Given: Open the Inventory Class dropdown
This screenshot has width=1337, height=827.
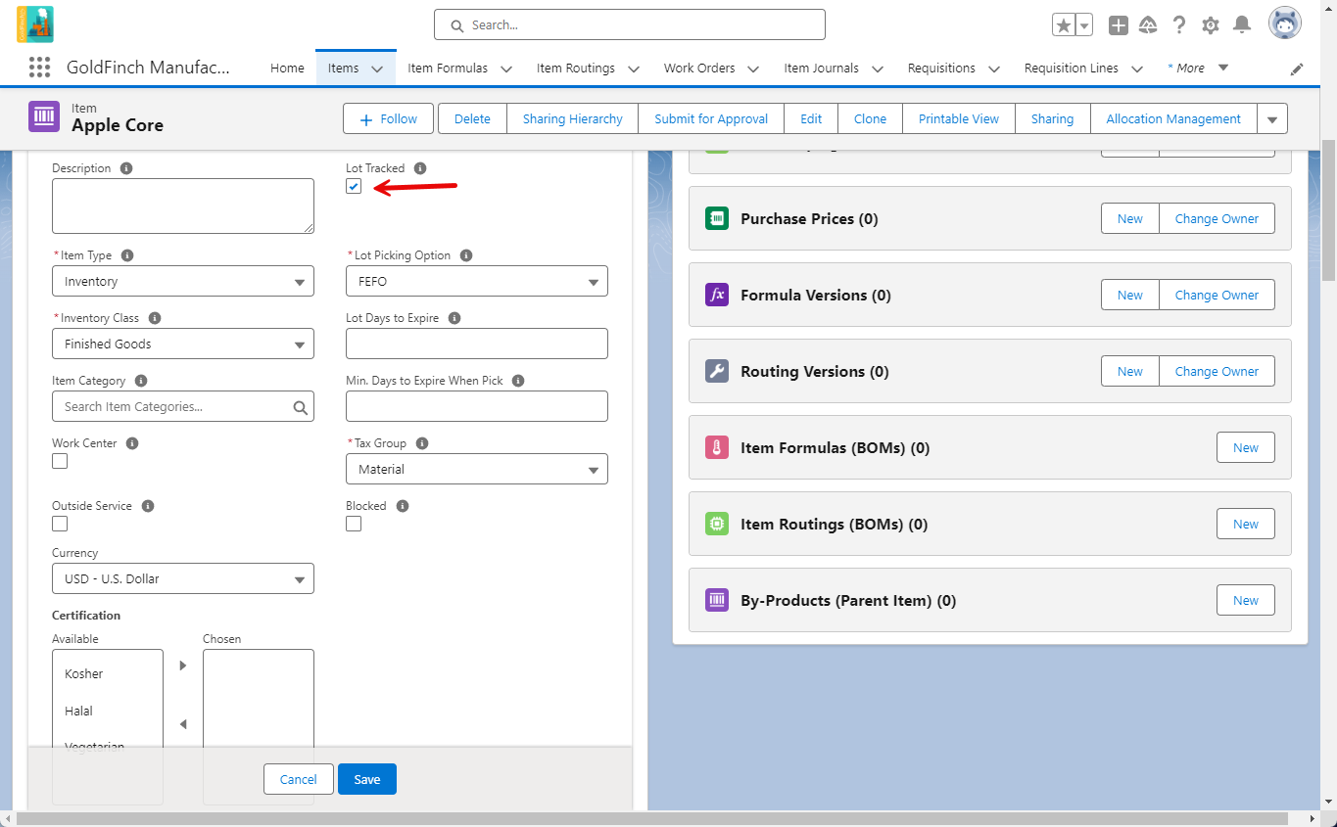Looking at the screenshot, I should (x=183, y=344).
